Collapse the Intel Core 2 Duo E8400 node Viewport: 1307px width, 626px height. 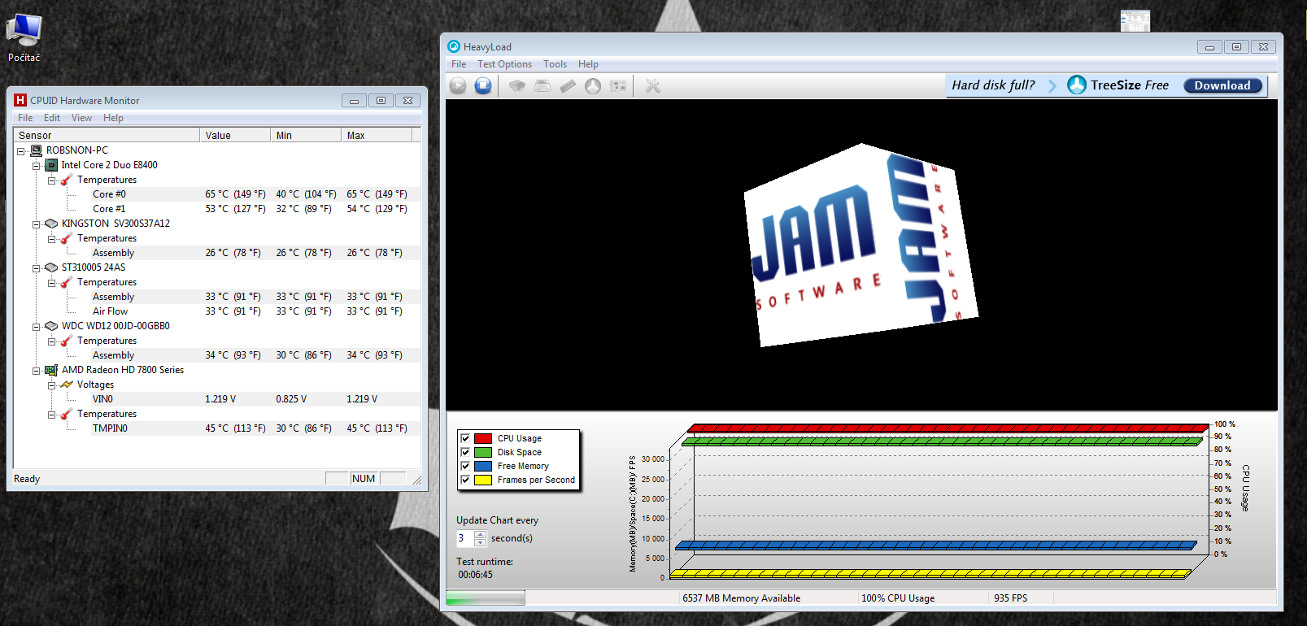[36, 165]
